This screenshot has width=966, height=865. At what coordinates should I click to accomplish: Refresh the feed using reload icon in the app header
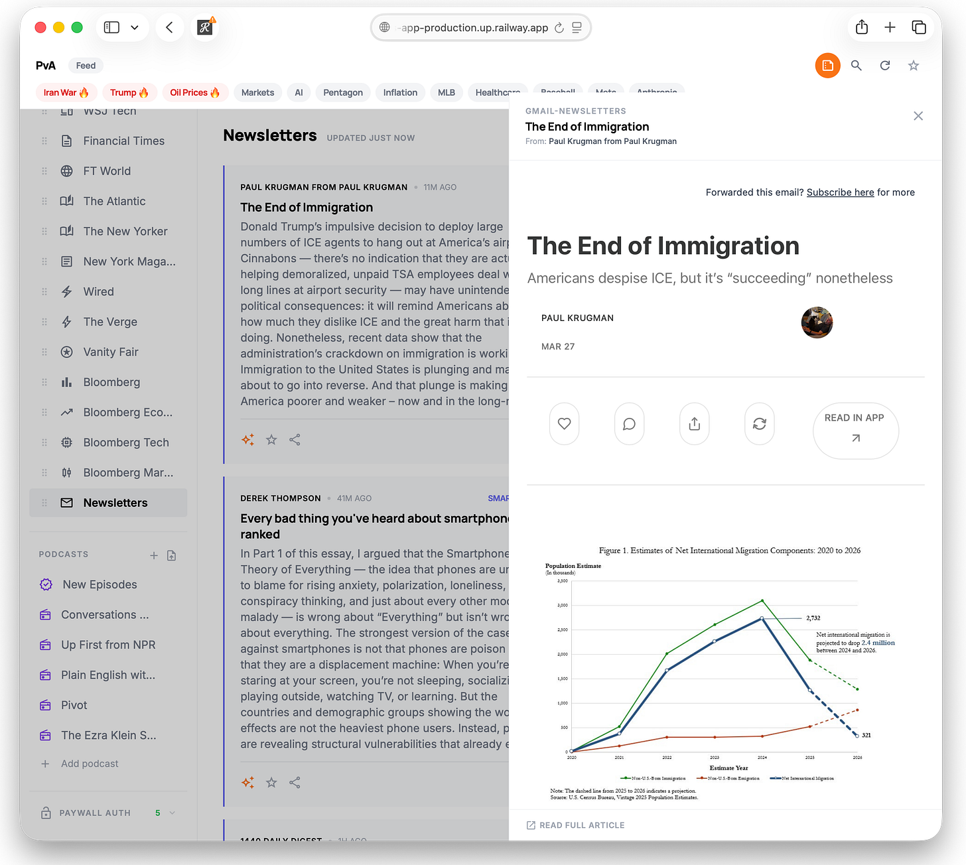(885, 66)
